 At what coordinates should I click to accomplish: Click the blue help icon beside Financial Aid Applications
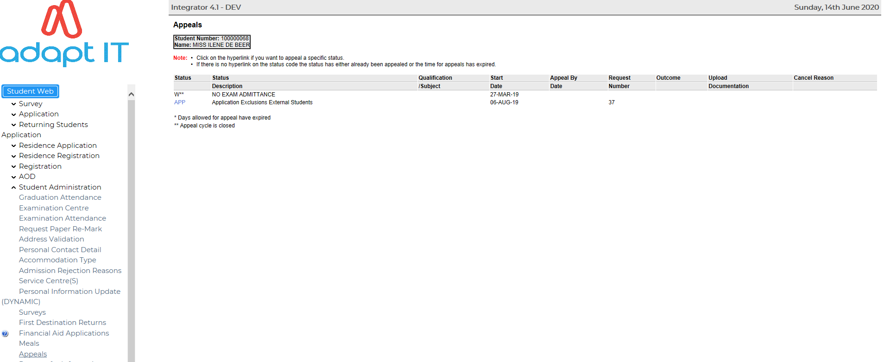pyautogui.click(x=5, y=334)
